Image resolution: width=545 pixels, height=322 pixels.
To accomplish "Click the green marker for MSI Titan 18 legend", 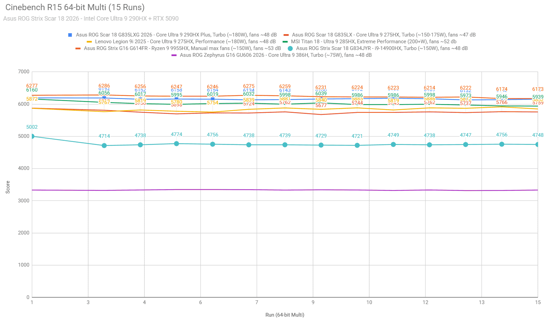I will 285,42.
